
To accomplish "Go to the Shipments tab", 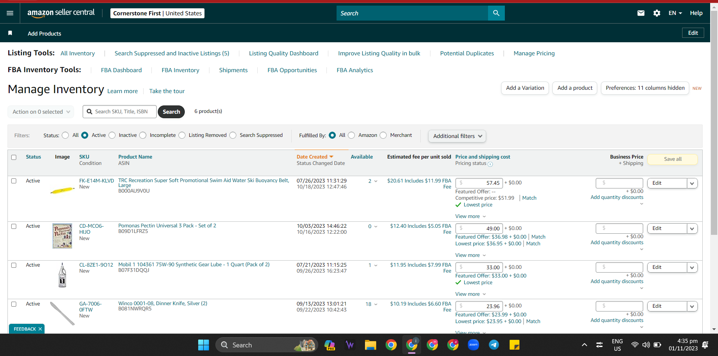I will (x=233, y=70).
